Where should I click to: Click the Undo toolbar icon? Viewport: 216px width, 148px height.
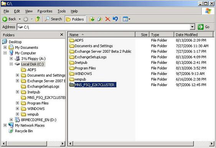[x=115, y=19]
